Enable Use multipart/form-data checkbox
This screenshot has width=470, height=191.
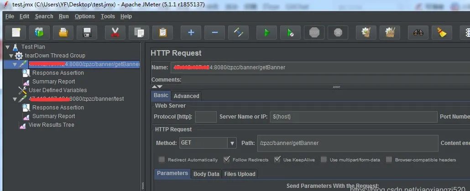coord(324,160)
